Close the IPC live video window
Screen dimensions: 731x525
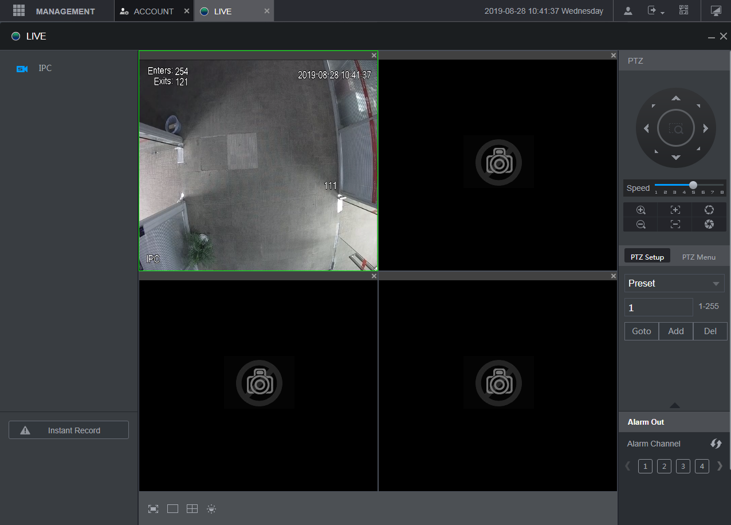pos(374,56)
